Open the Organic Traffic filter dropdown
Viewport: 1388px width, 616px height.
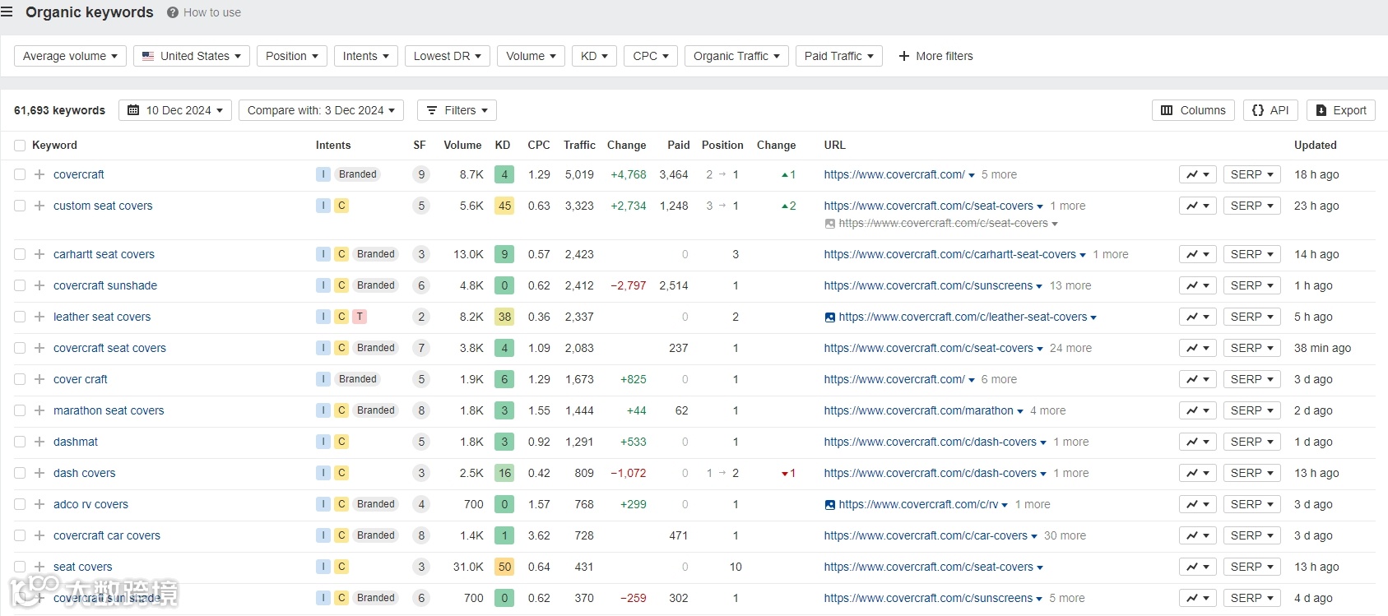point(736,56)
